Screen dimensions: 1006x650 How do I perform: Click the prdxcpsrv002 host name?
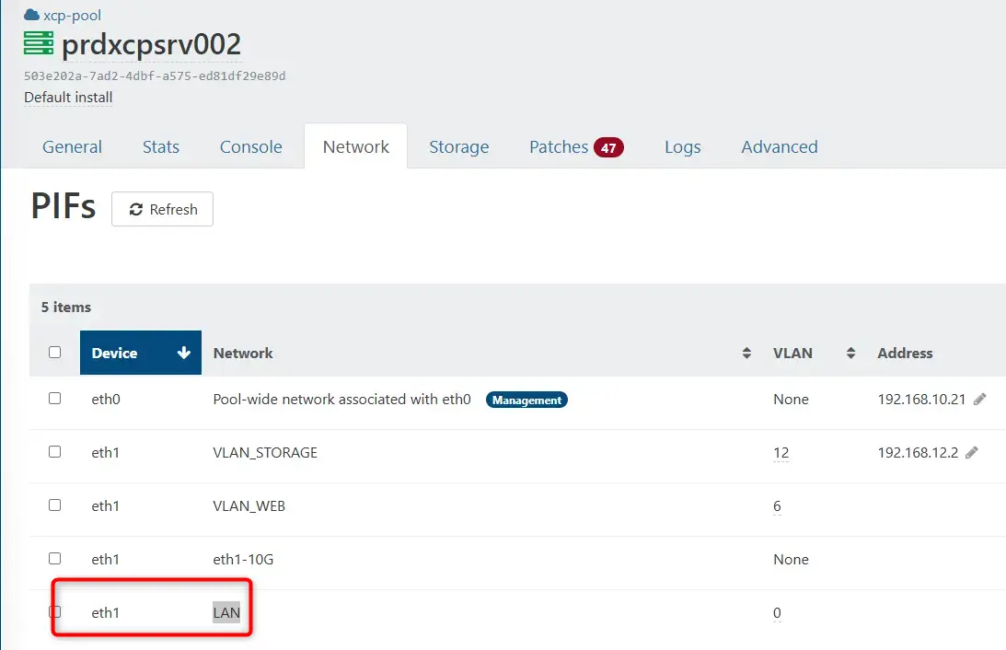(x=152, y=44)
